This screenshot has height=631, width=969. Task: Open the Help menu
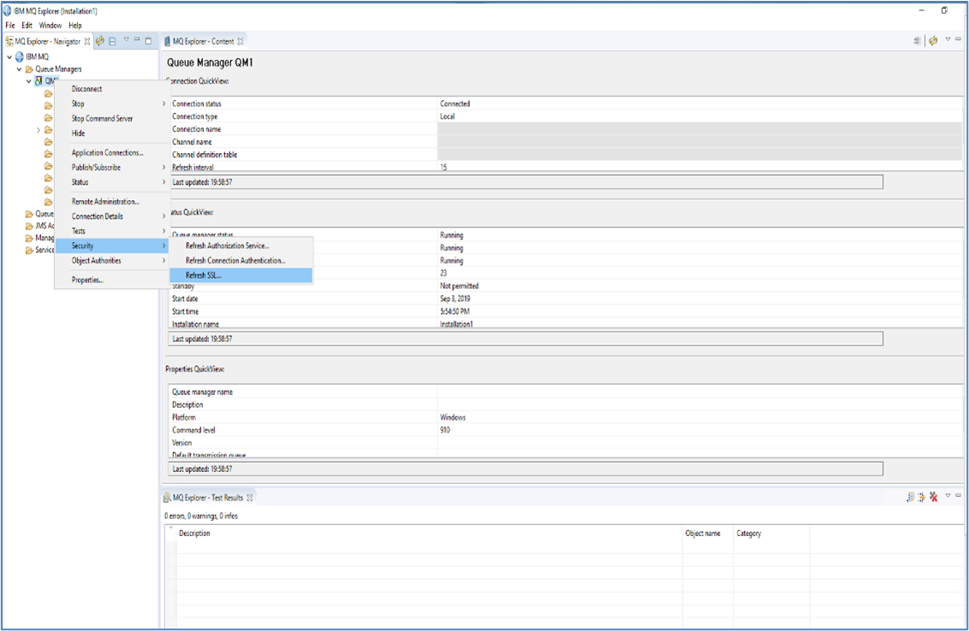point(74,26)
